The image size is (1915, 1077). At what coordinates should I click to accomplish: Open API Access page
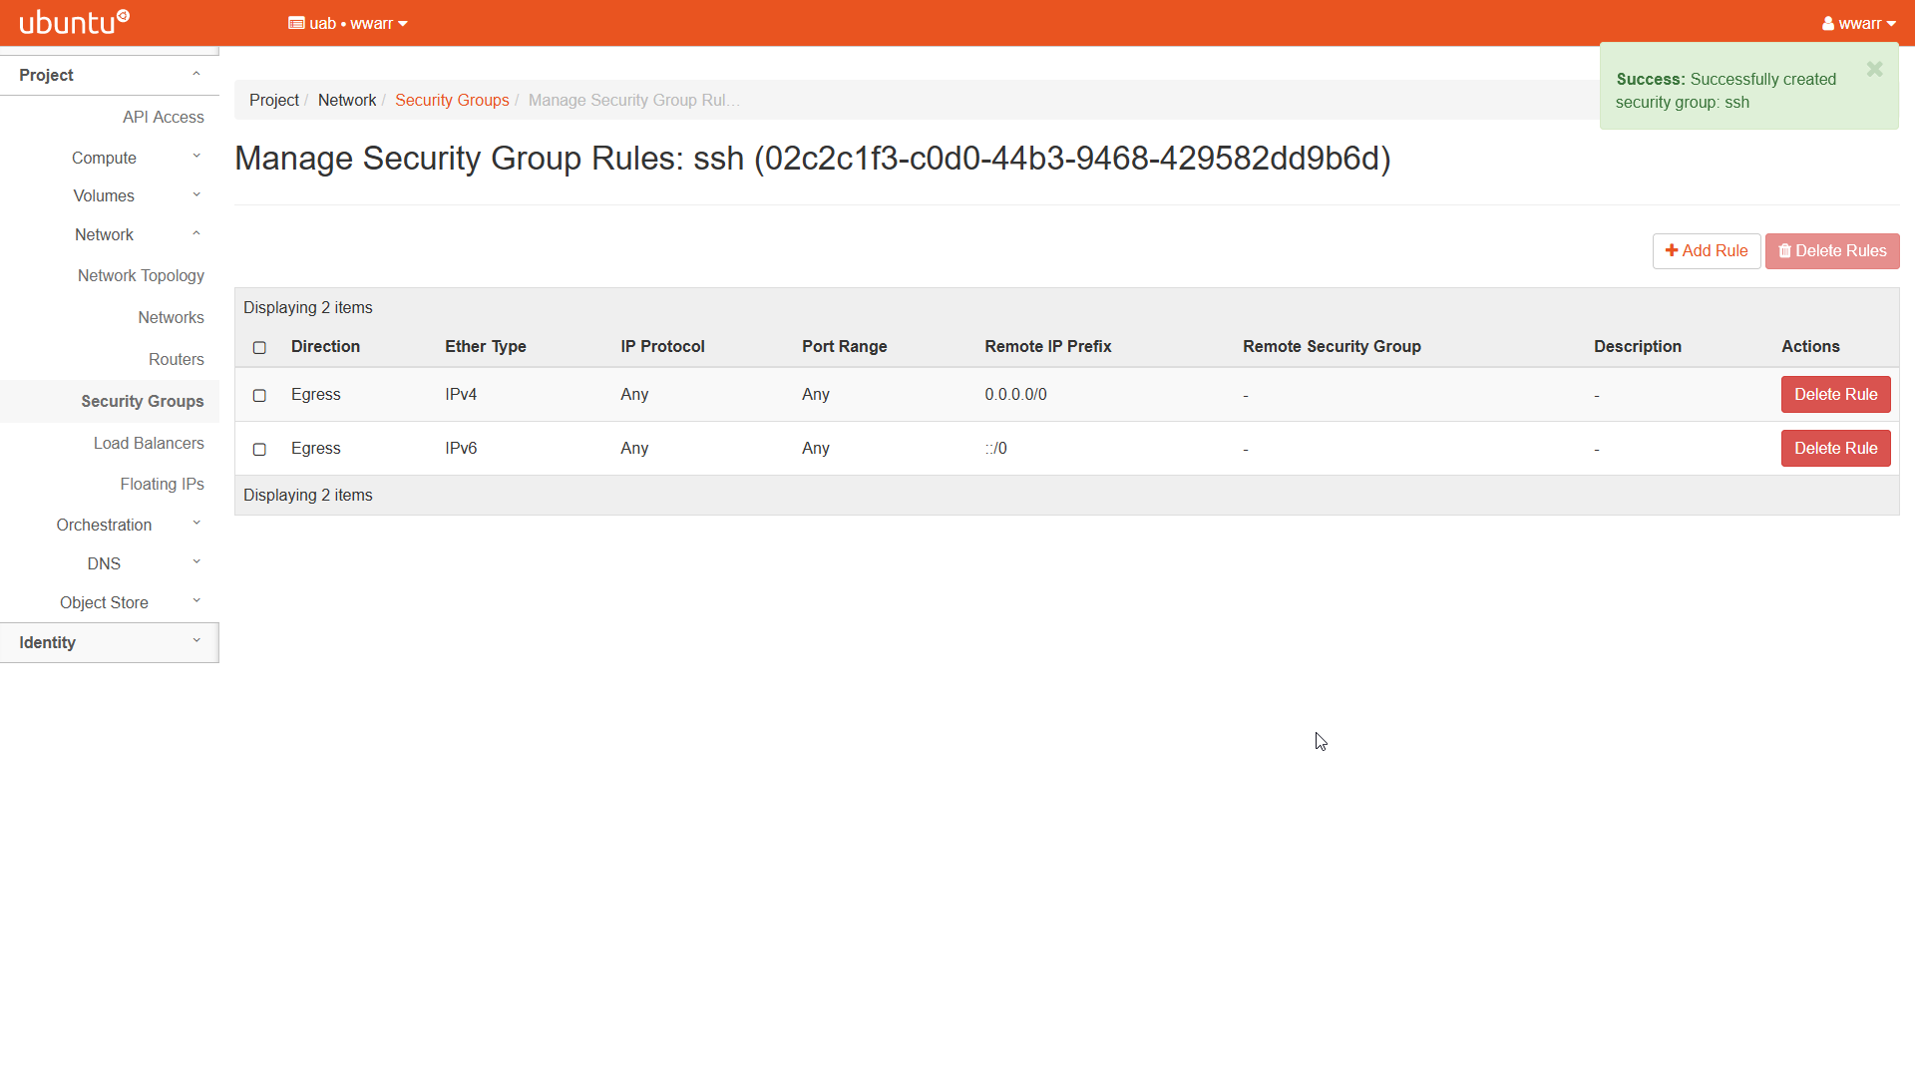164,117
